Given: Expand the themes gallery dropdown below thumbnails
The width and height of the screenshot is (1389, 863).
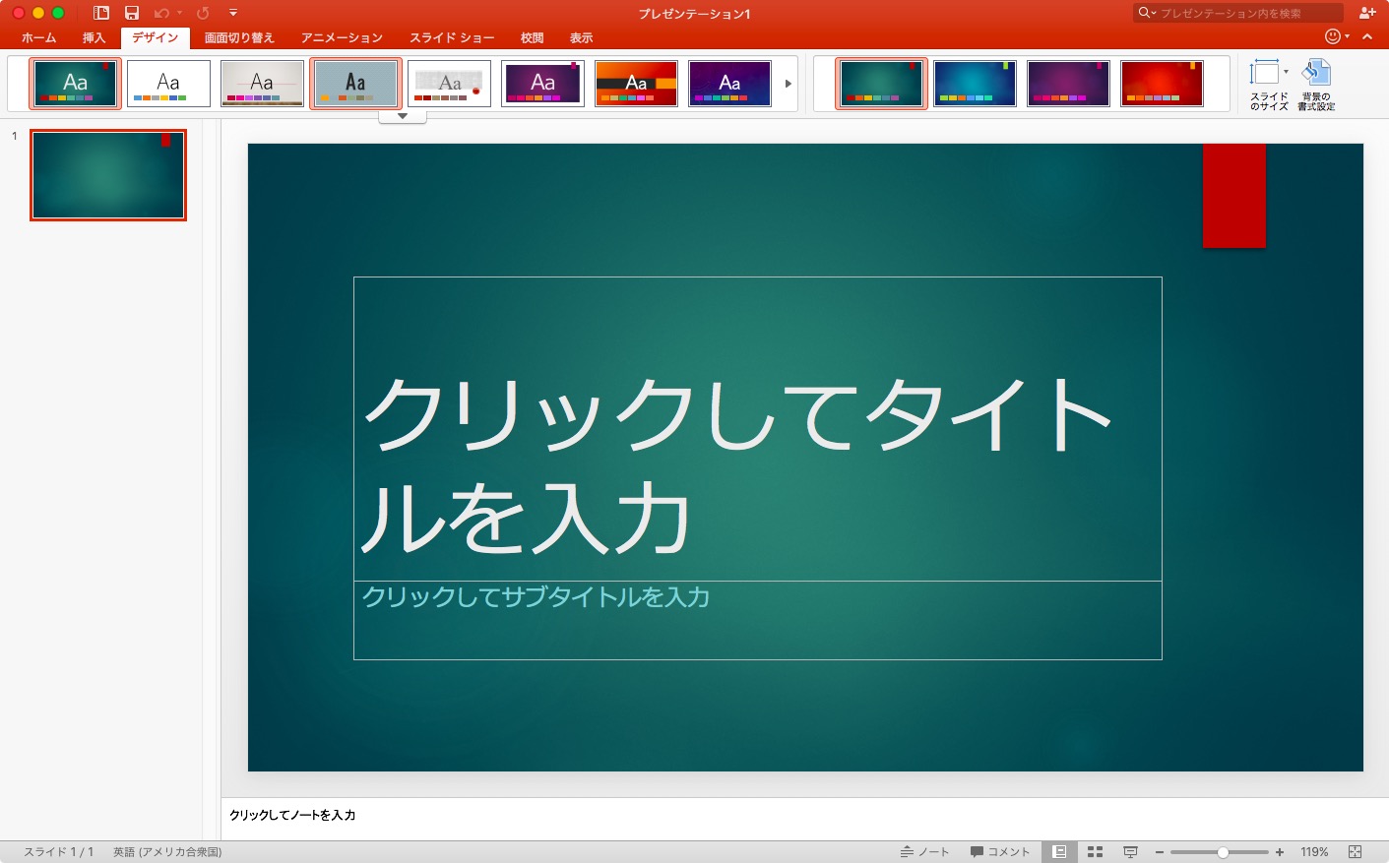Looking at the screenshot, I should pyautogui.click(x=403, y=116).
